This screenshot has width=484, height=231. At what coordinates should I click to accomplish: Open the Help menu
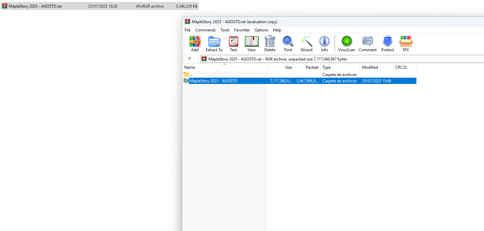pyautogui.click(x=277, y=30)
